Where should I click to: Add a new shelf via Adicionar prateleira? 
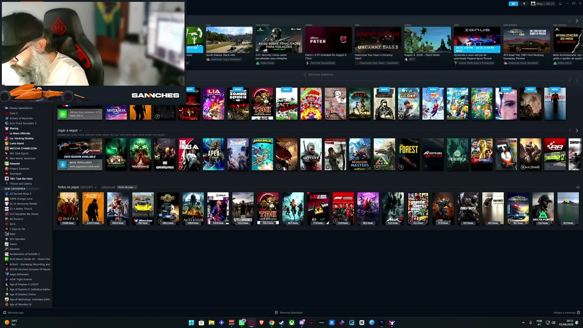[x=318, y=74]
